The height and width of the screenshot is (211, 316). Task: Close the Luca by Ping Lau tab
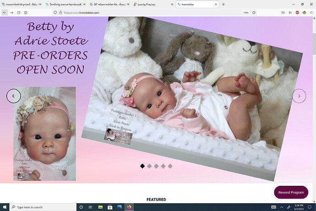[172, 4]
